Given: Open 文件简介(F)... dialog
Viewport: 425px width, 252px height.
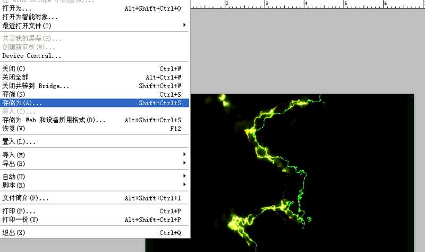Looking at the screenshot, I should [x=25, y=198].
